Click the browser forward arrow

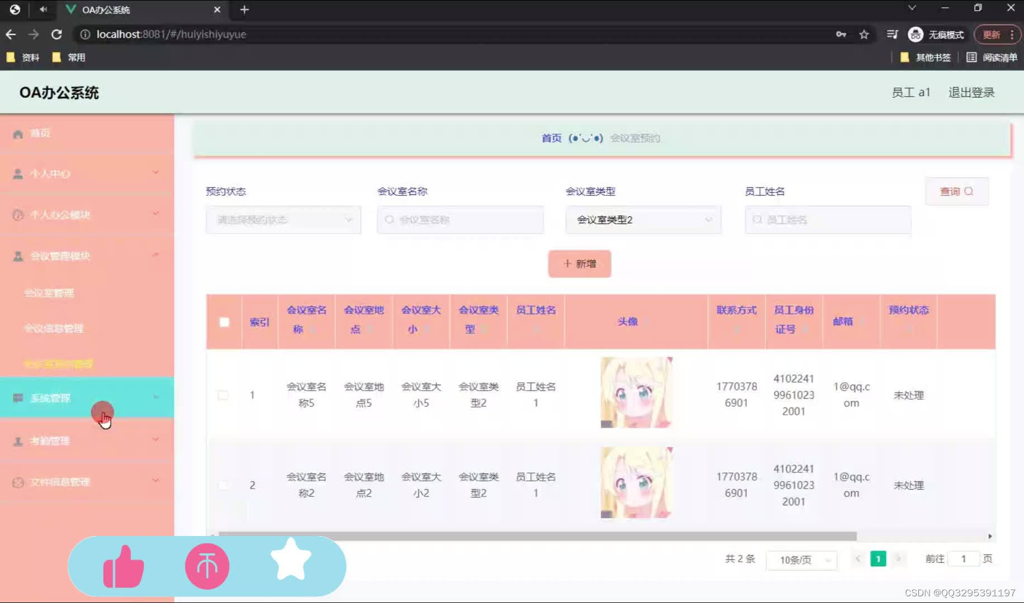(34, 34)
